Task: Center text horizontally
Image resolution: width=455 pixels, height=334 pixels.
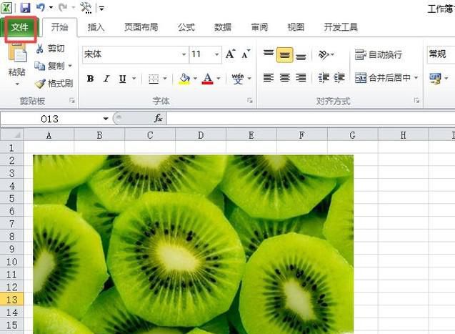Action: coord(285,77)
